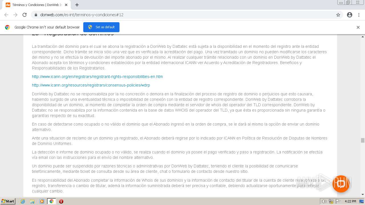
Task: Open Internet Explorer from the taskbar
Action: click(x=23, y=201)
